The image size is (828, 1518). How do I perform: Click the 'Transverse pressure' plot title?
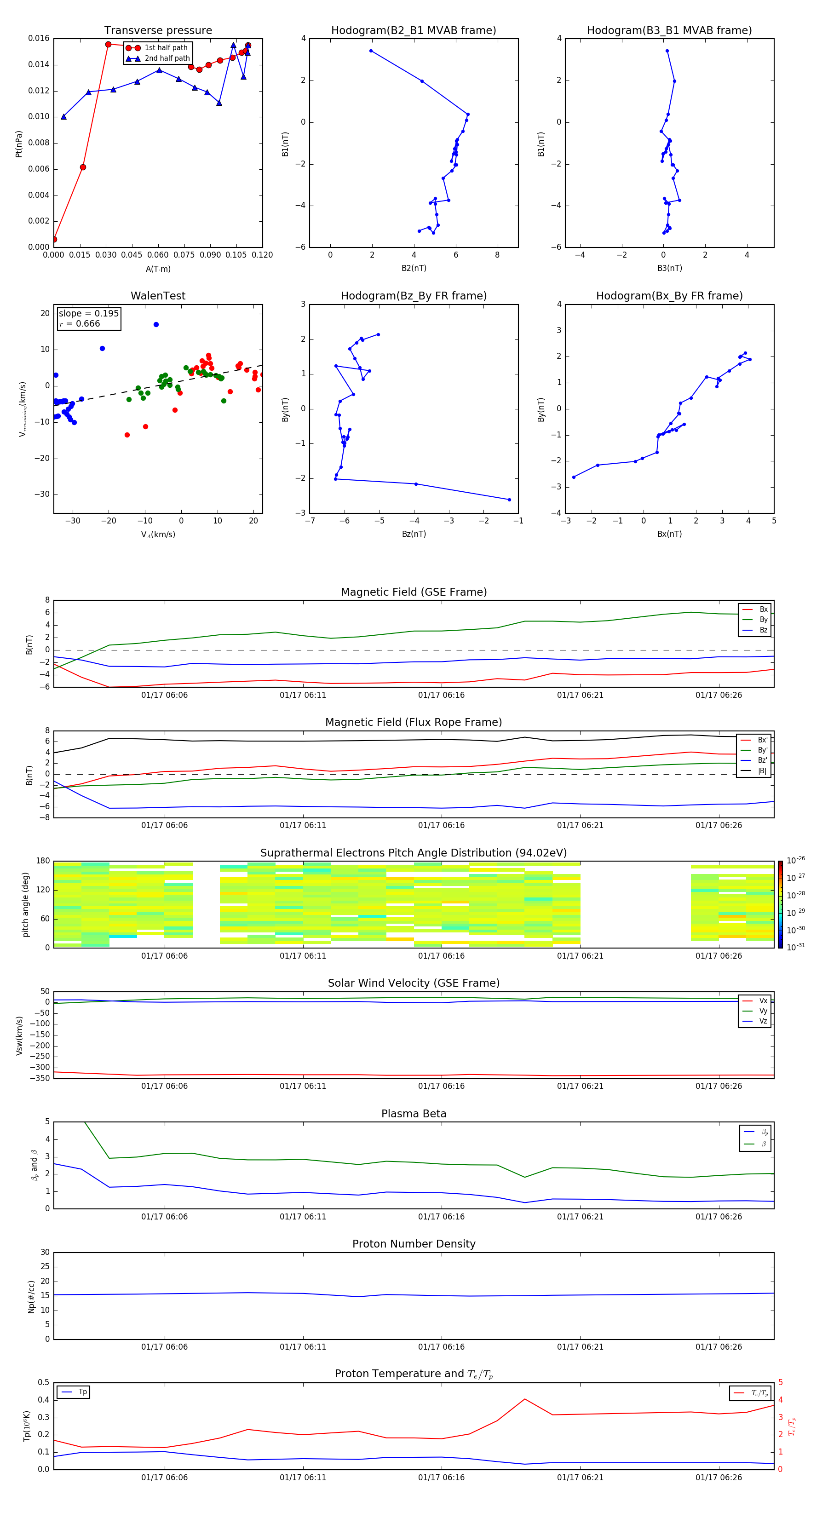tap(158, 31)
